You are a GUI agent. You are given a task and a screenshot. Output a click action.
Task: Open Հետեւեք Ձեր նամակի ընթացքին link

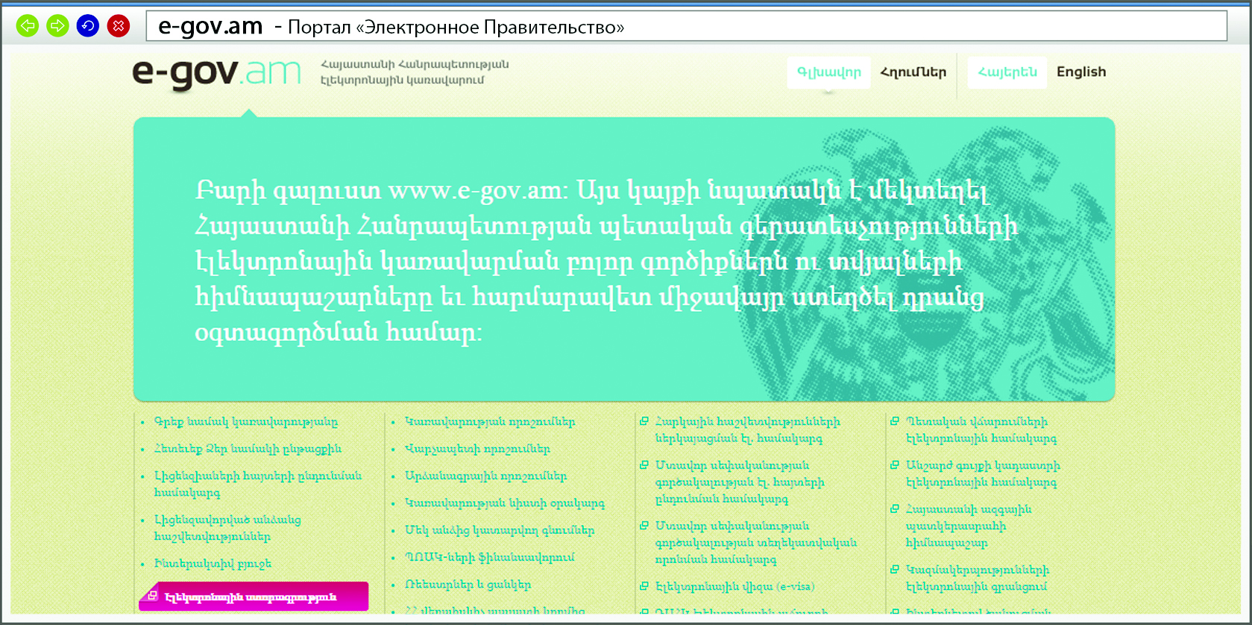pyautogui.click(x=248, y=449)
